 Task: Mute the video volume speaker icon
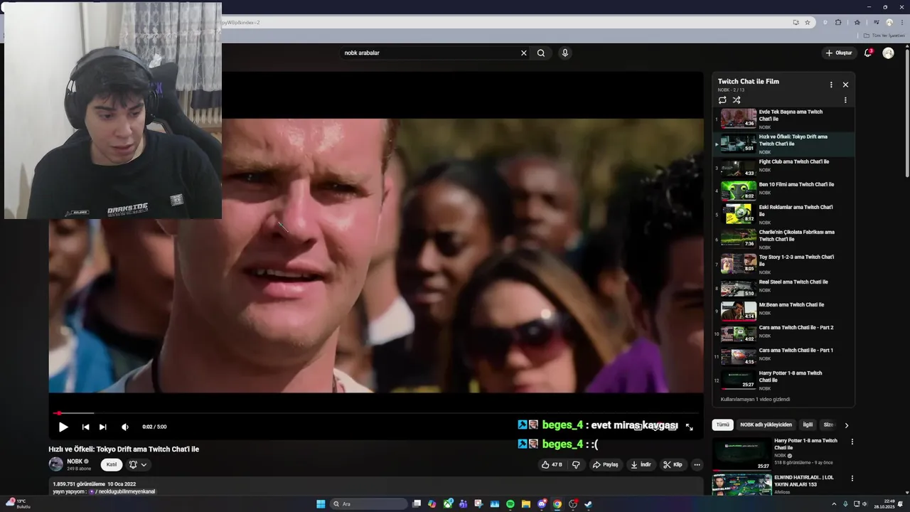[125, 427]
